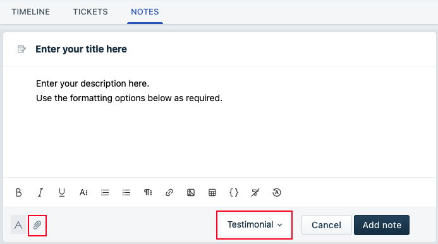Toggle the formatting toolbar with A button

pos(18,224)
